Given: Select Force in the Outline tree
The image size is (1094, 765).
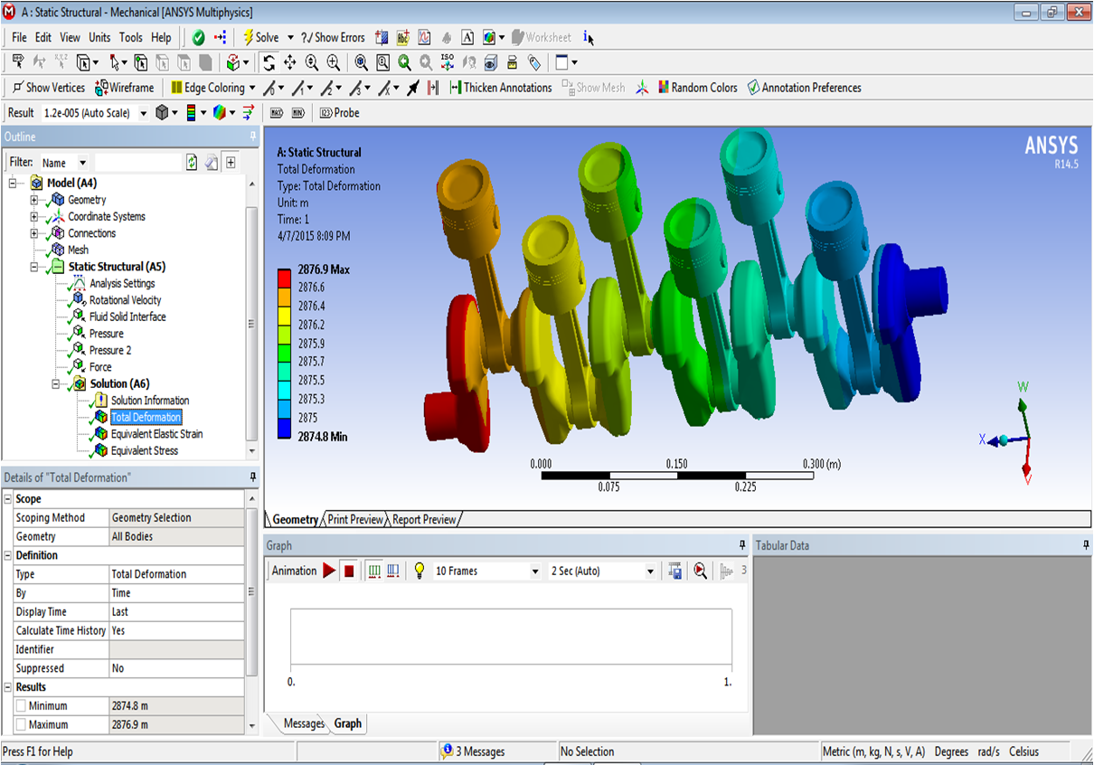Looking at the screenshot, I should (100, 367).
